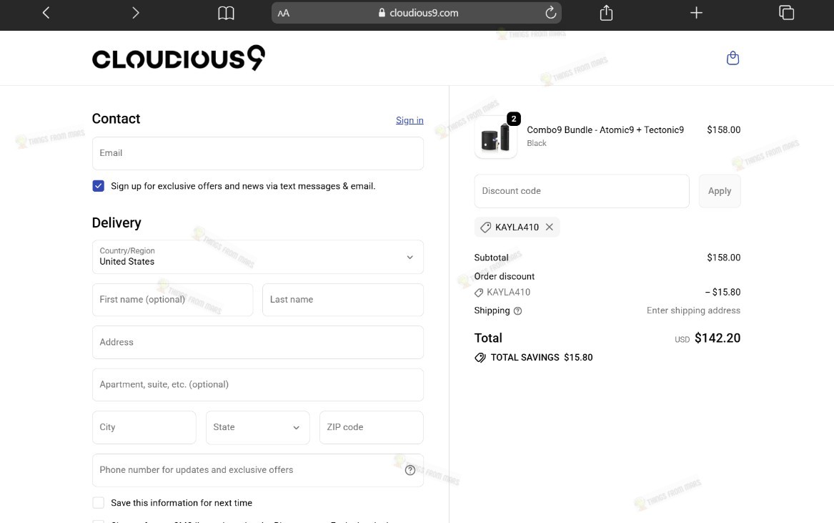The image size is (834, 523).
Task: Focus the Discount code field
Action: (581, 191)
